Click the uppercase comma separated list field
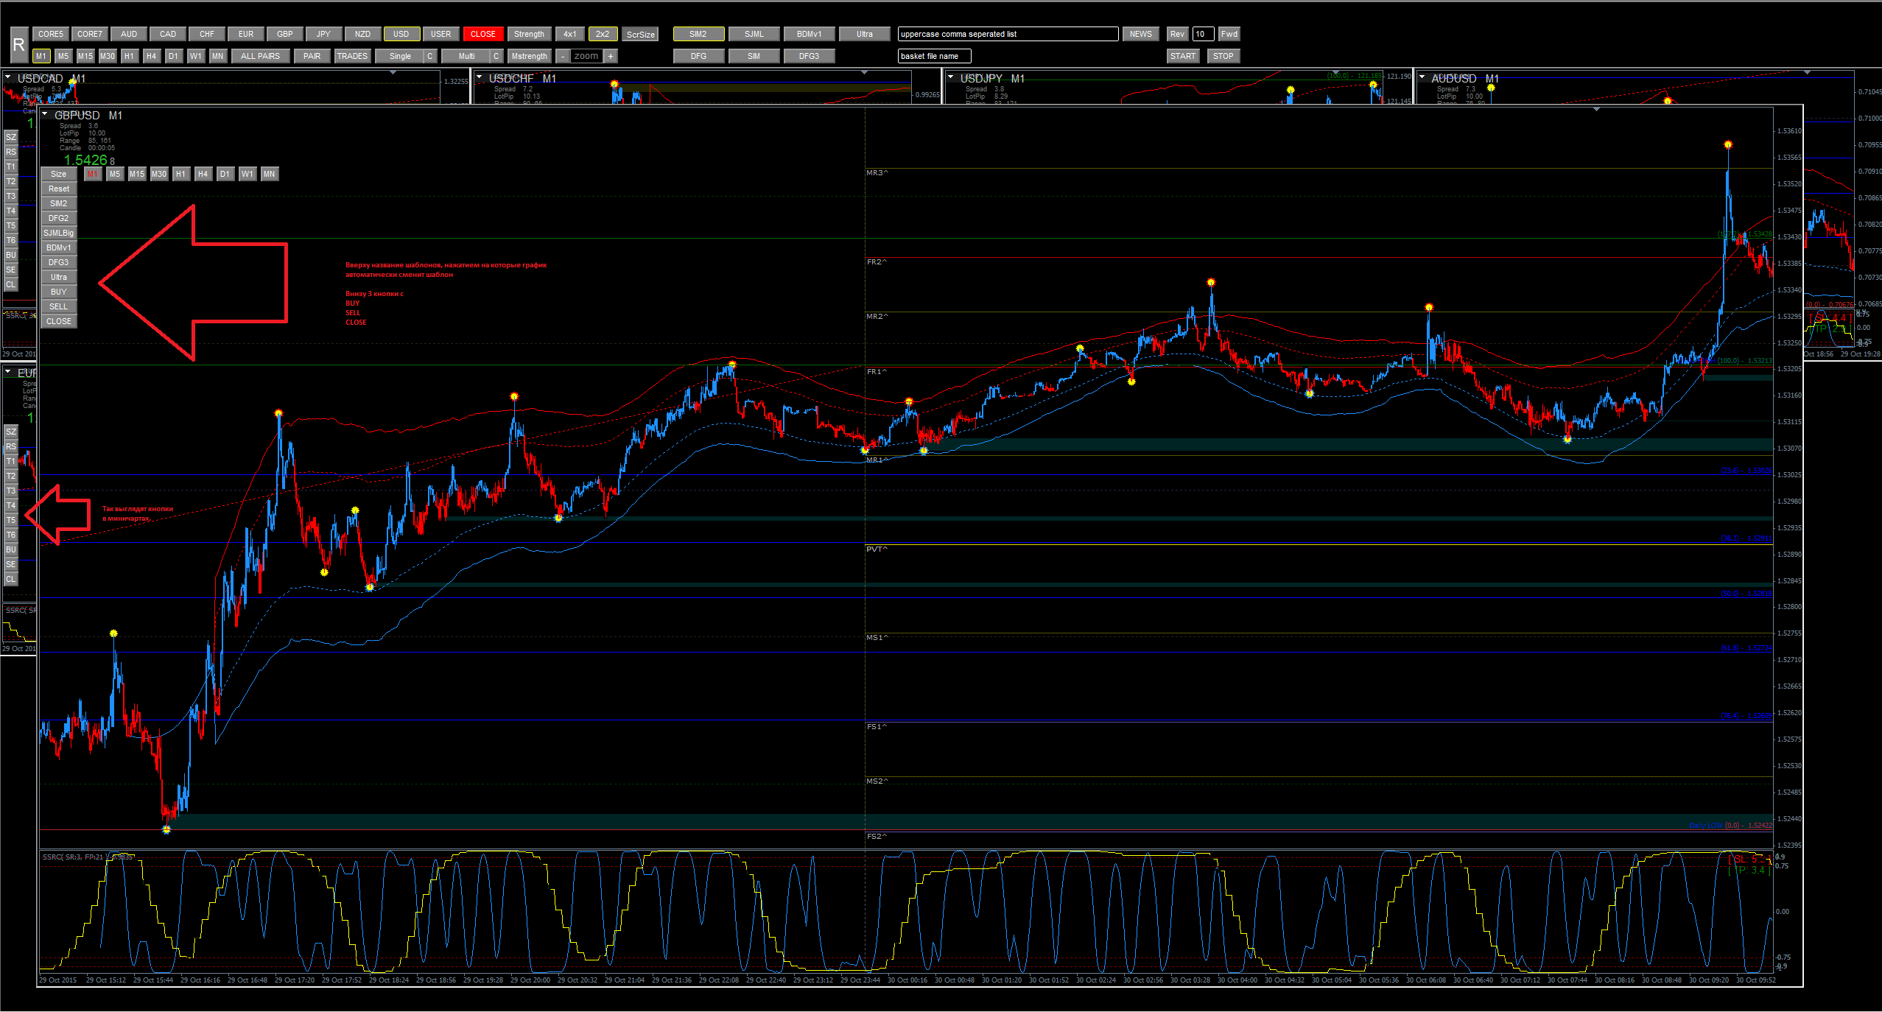Viewport: 1882px width, 1012px height. tap(1008, 34)
